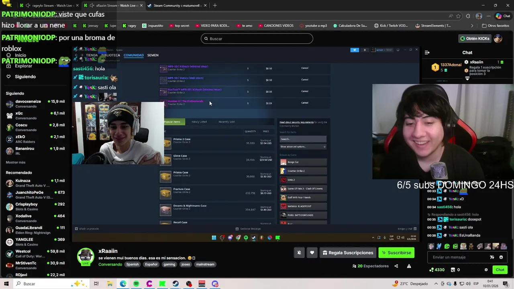Send message with green Chat button
Screen dimensions: 514x289
(500, 270)
